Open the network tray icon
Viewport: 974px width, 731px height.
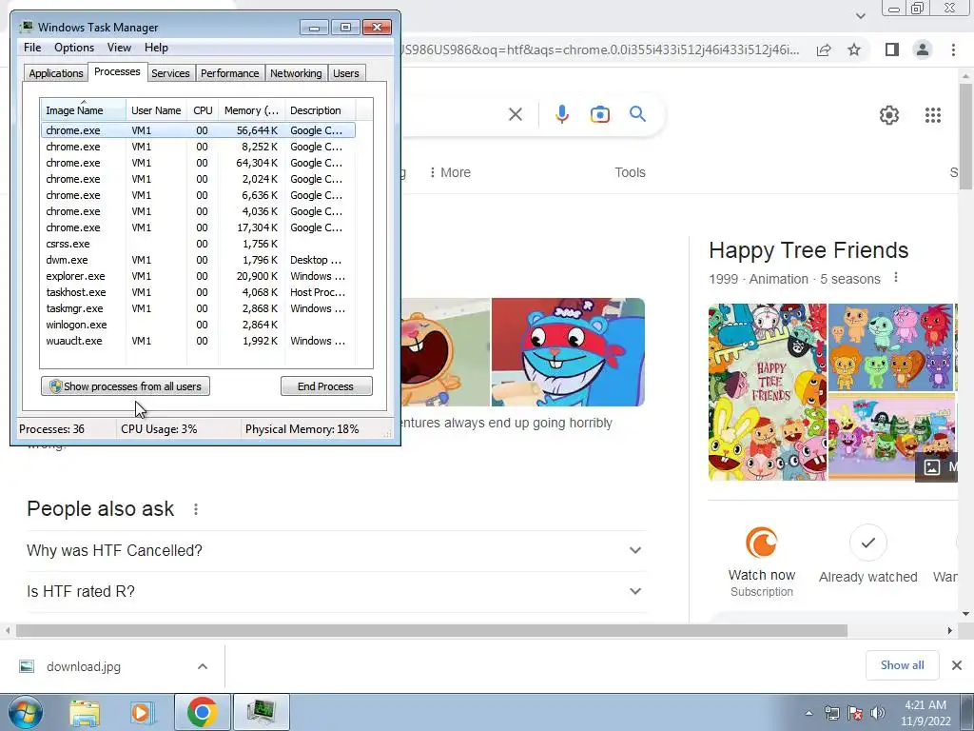pos(831,713)
